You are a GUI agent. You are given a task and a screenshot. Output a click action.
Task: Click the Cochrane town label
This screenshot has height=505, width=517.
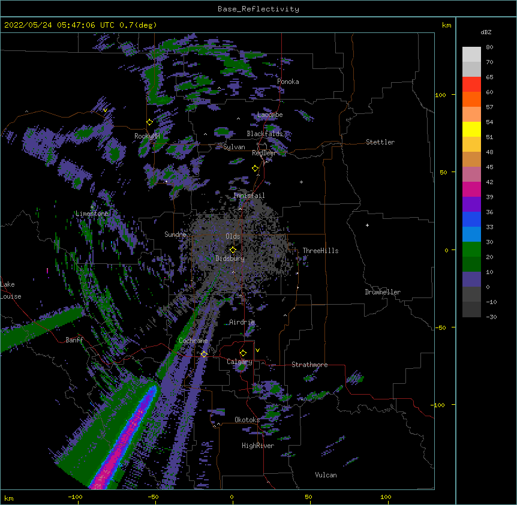[x=193, y=341]
